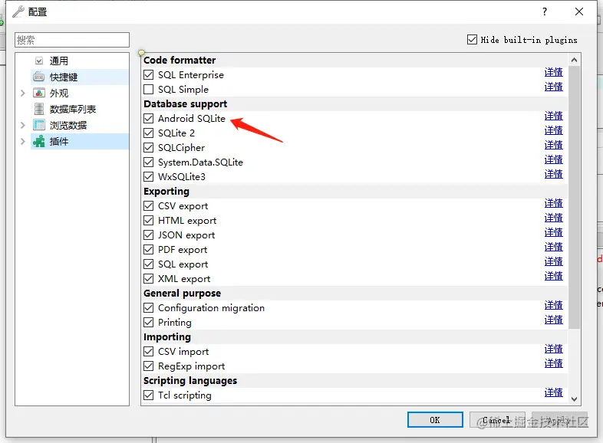Enable SQL Simple formatter checkbox
This screenshot has width=603, height=443.
(148, 89)
